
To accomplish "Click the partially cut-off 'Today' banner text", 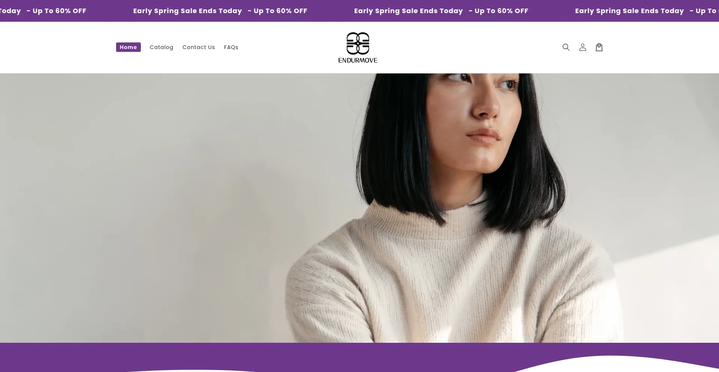I will [10, 11].
